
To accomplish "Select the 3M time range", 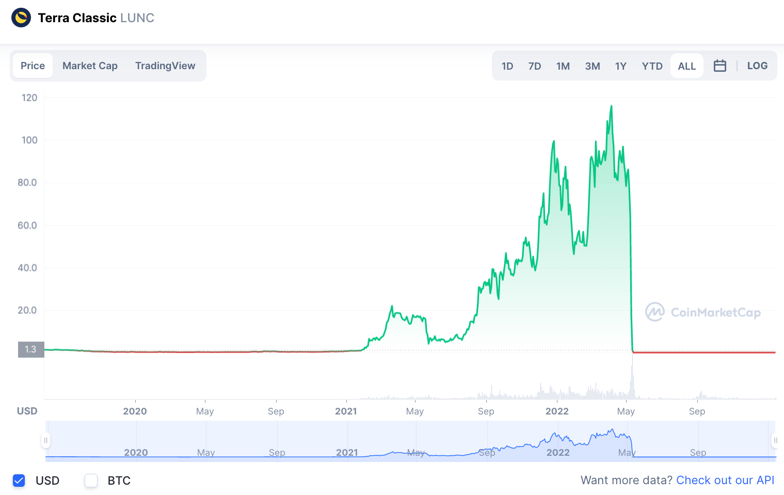I will [593, 66].
